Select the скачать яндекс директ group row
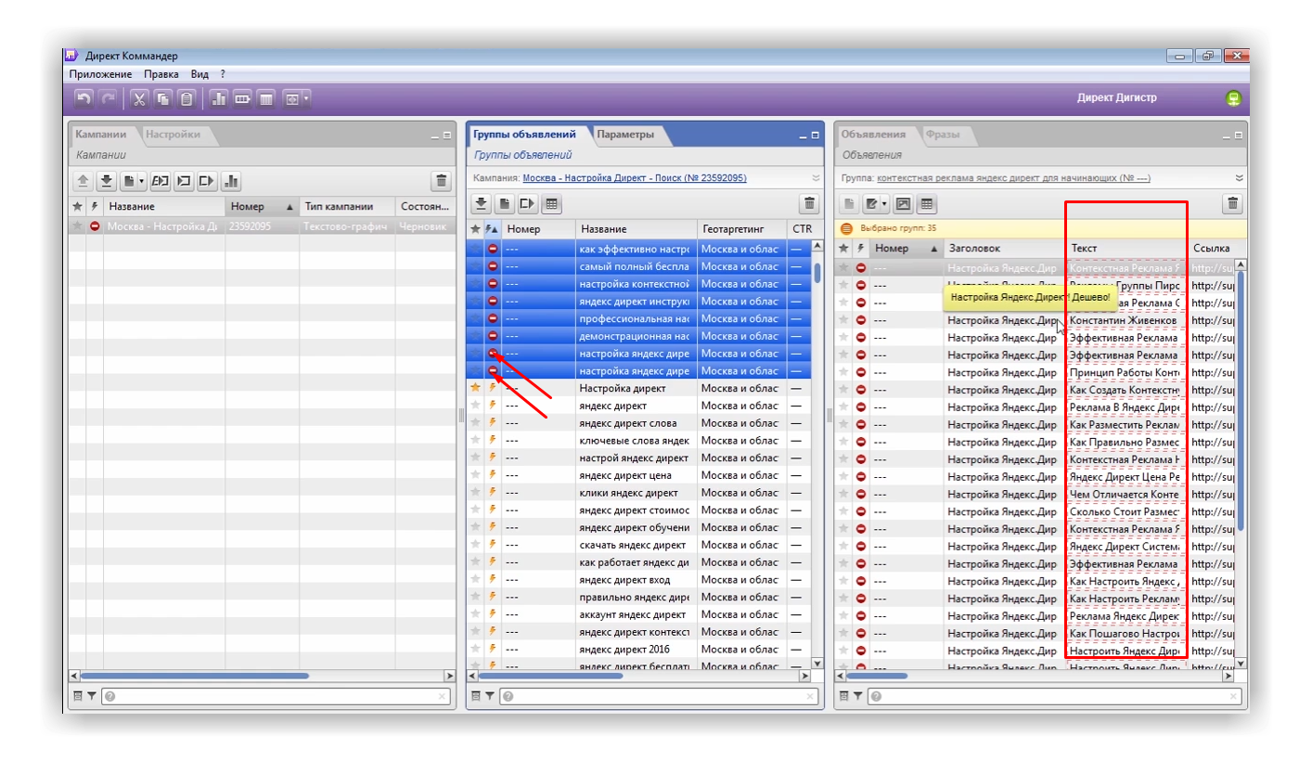Image resolution: width=1299 pixels, height=761 pixels. pyautogui.click(x=638, y=545)
